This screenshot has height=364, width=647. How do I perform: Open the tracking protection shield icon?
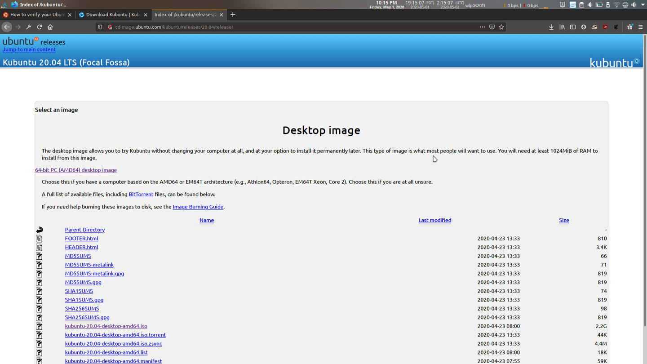(x=100, y=27)
